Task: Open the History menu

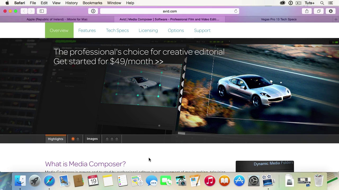Action: coord(72,3)
